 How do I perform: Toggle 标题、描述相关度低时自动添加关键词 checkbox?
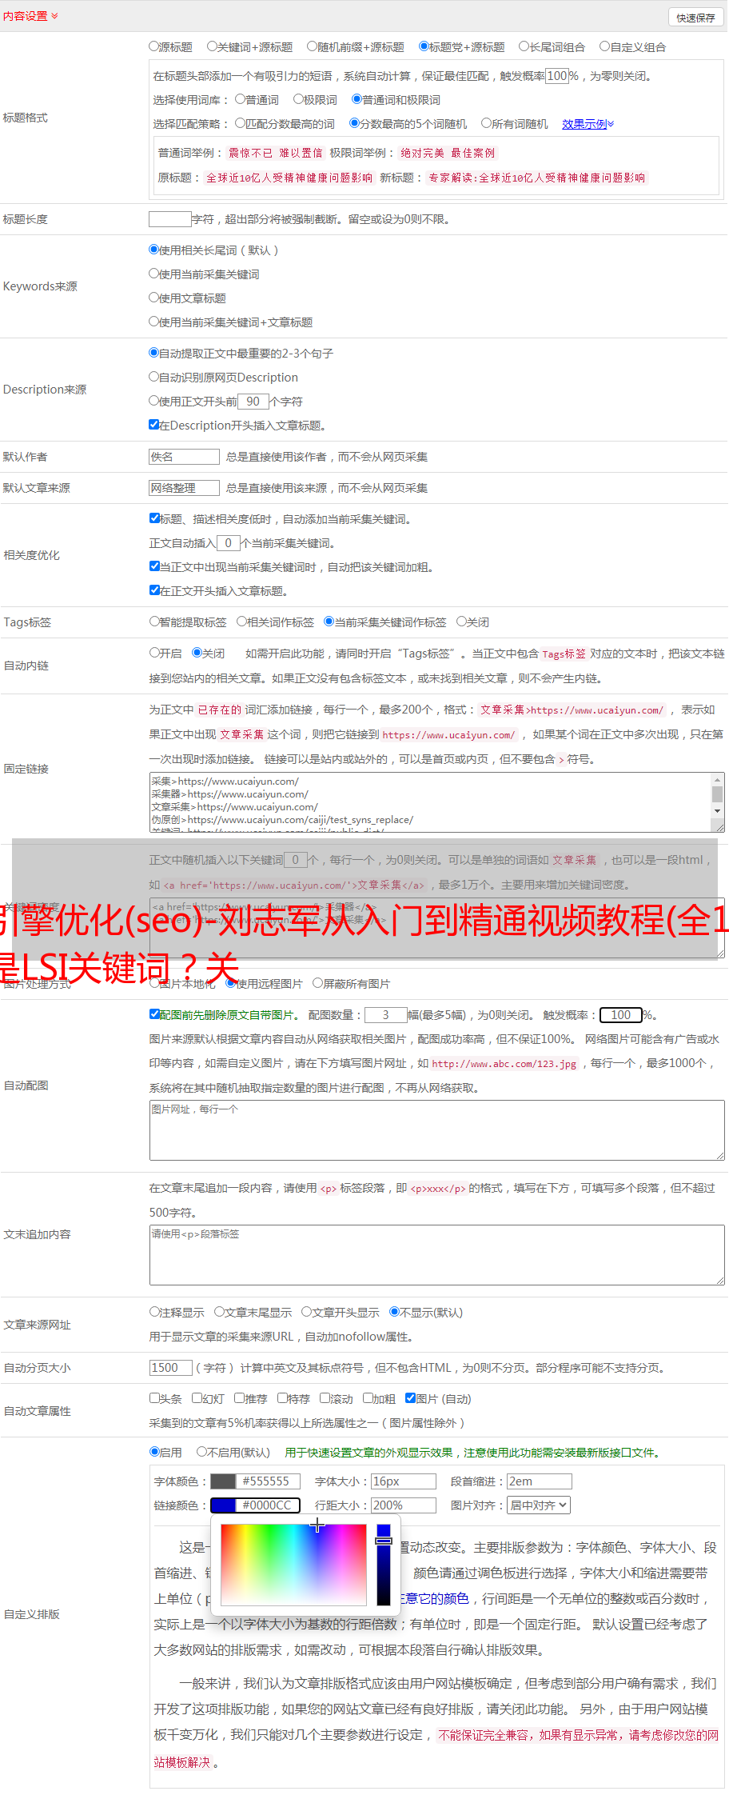[154, 518]
